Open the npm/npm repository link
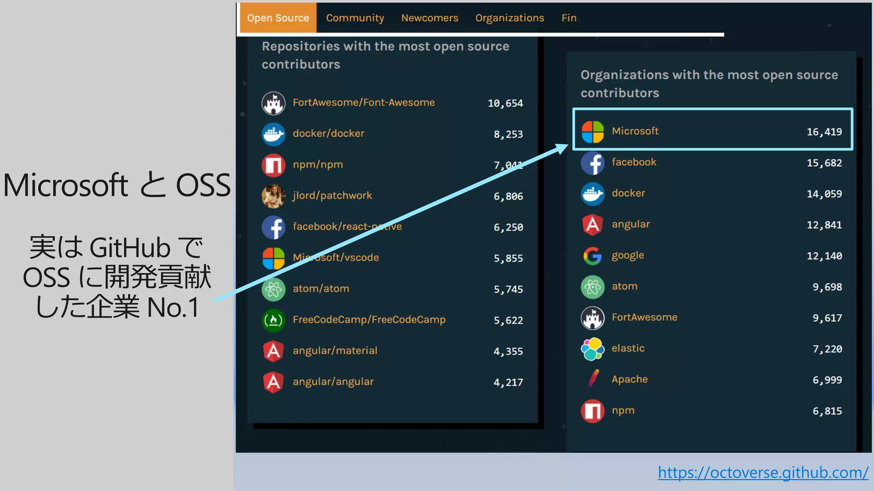 pos(318,165)
